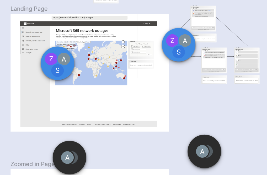Image resolution: width=267 pixels, height=175 pixels.
Task: Select Outage Detail card under the rightmost AI Insights Panel
Action: point(247,80)
